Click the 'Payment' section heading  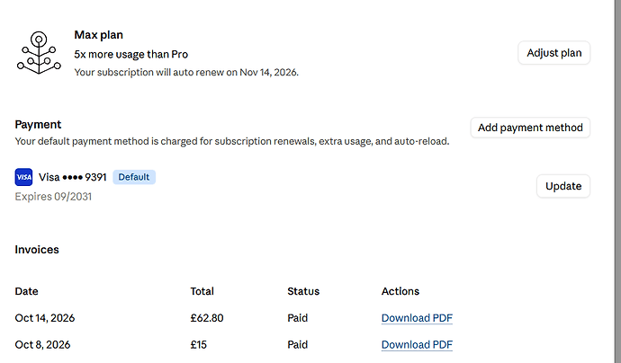(x=38, y=125)
